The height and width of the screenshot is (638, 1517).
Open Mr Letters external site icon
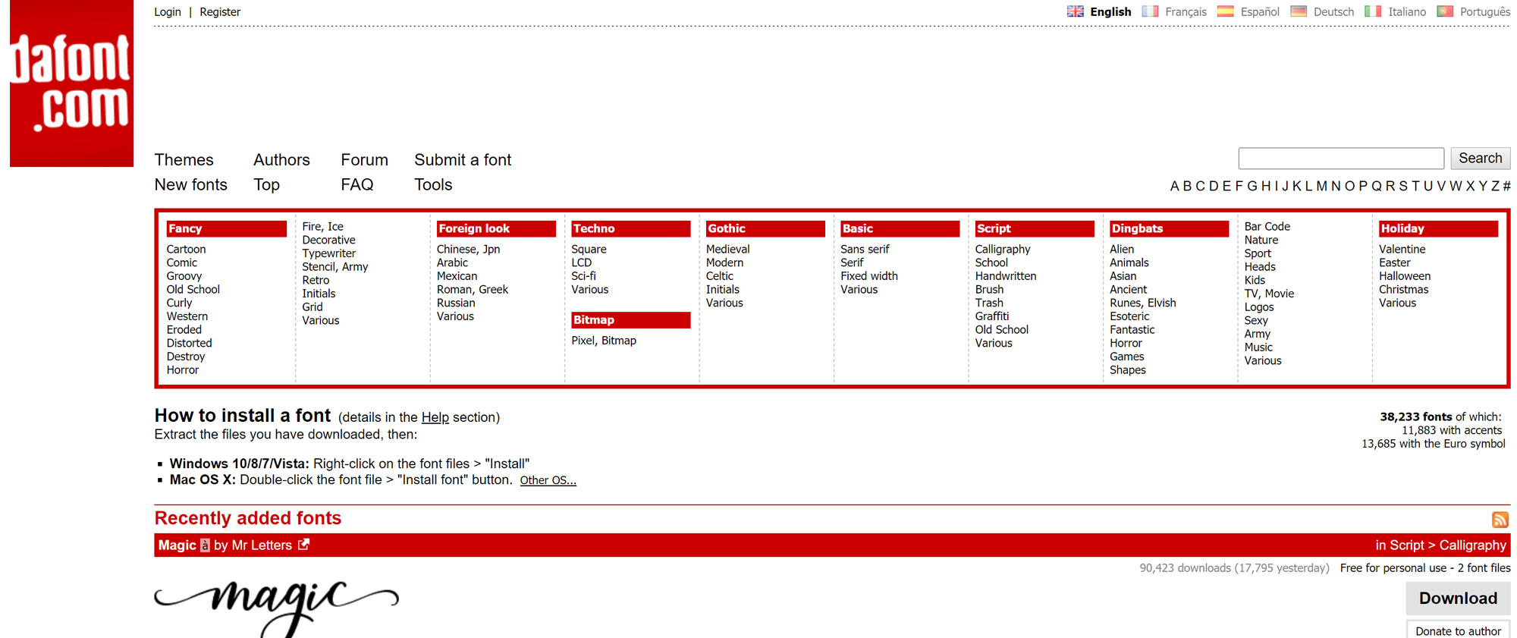(304, 545)
